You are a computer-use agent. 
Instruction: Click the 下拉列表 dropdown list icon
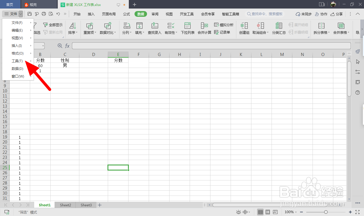click(x=188, y=26)
